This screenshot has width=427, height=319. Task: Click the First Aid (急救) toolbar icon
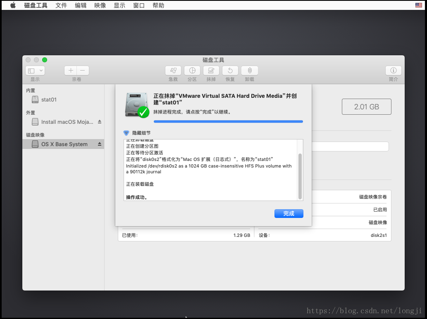click(173, 71)
